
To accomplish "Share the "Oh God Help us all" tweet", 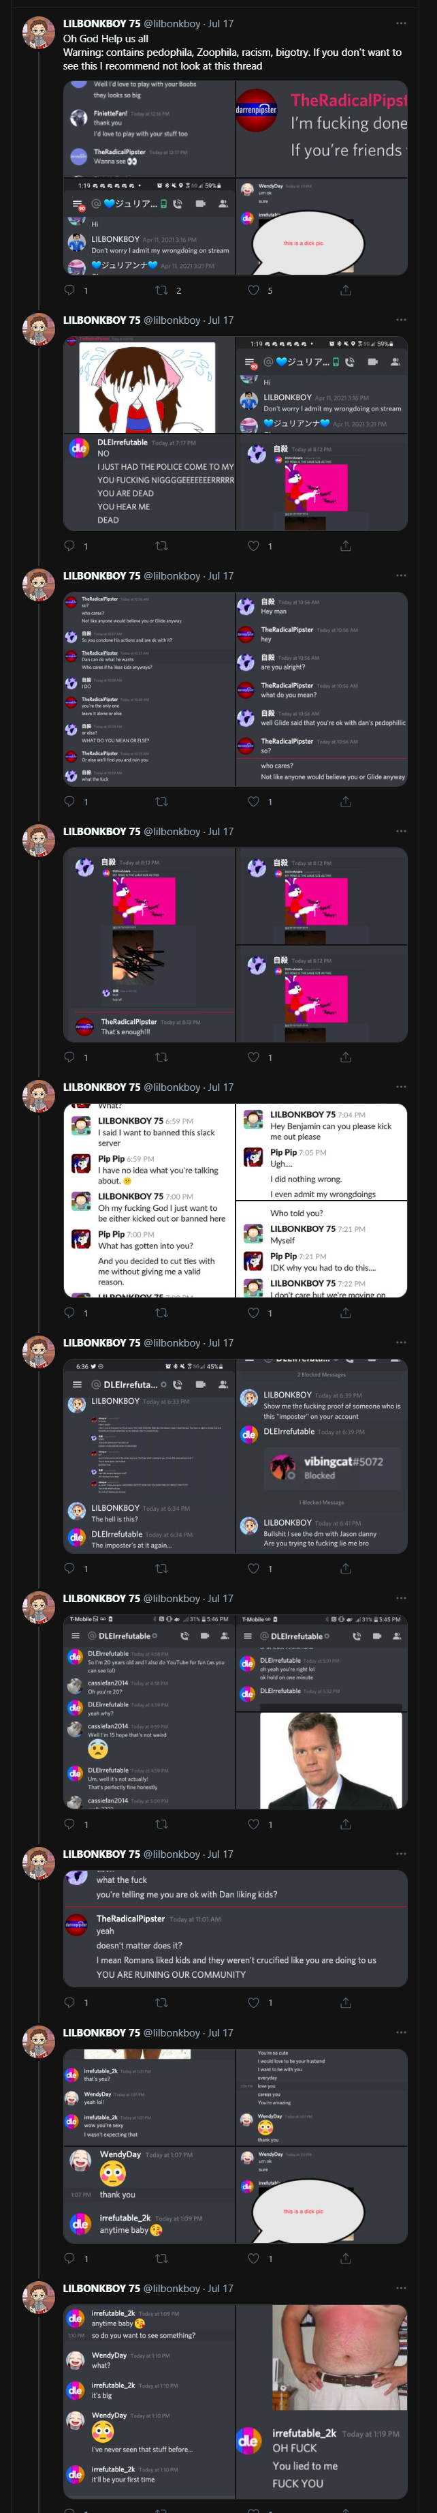I will pyautogui.click(x=346, y=290).
